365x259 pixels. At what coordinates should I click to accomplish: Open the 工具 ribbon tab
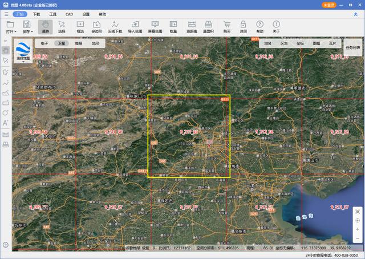point(52,14)
